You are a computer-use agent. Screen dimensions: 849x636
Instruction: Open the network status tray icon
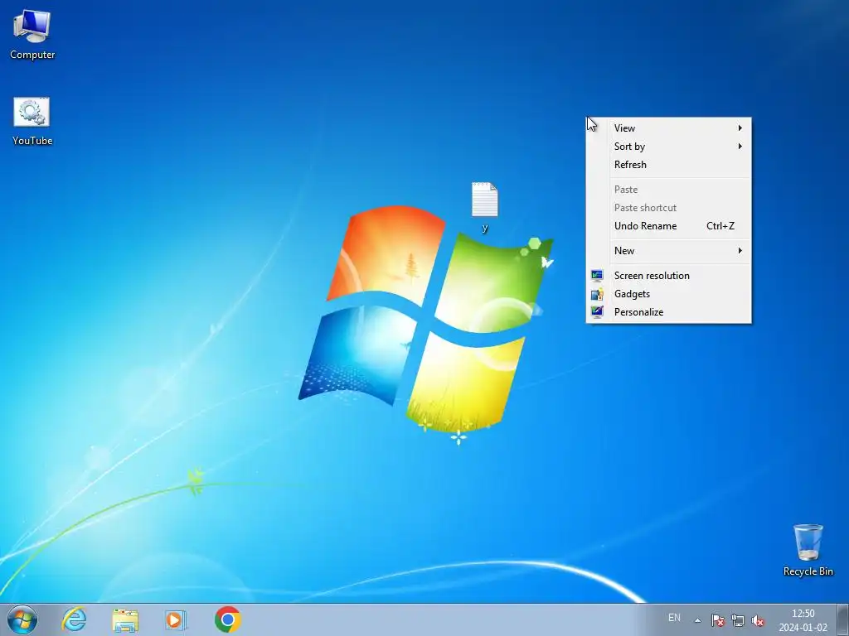(x=737, y=620)
